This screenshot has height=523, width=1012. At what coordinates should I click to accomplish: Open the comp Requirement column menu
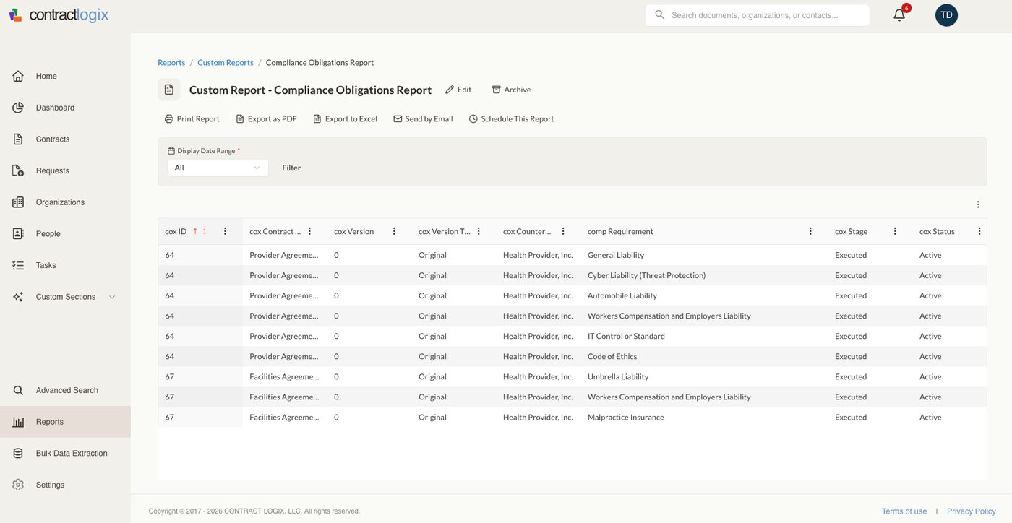coord(810,231)
